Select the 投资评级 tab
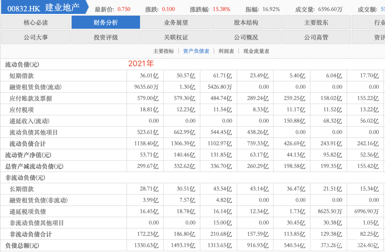The width and height of the screenshot is (385, 252). pos(106,37)
